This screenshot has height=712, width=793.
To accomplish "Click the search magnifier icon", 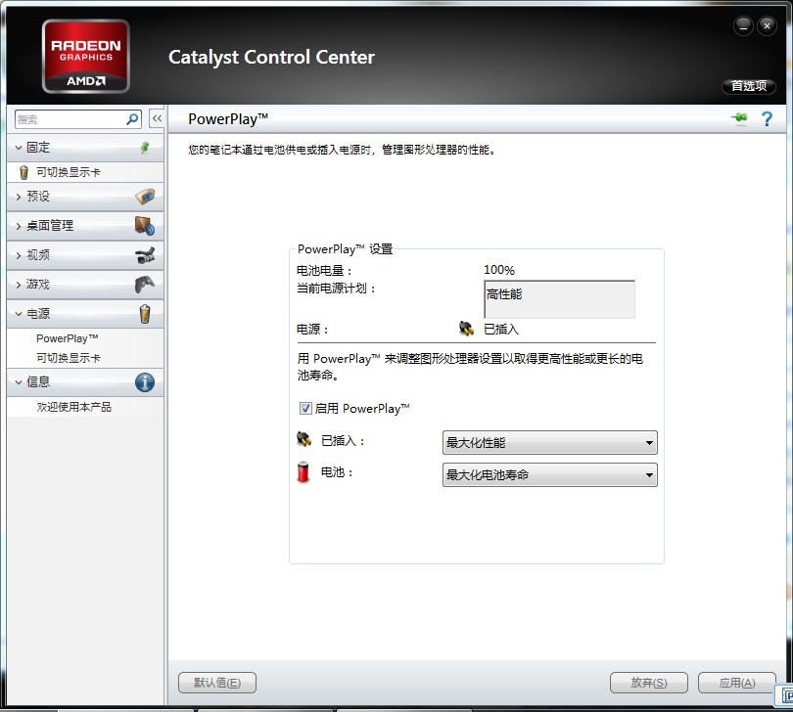I will tap(132, 119).
